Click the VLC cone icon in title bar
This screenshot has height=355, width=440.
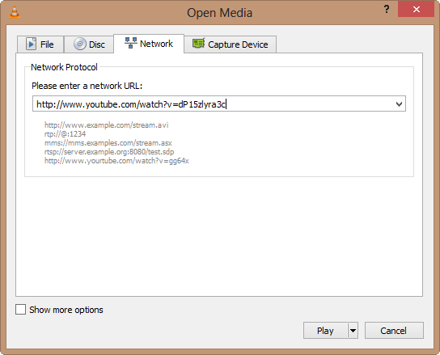tap(15, 12)
